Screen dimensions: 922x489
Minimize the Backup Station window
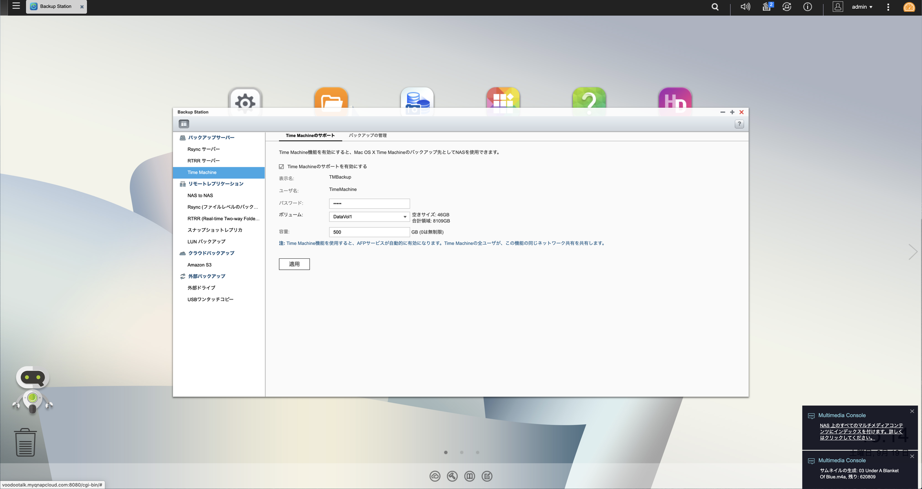click(x=723, y=112)
